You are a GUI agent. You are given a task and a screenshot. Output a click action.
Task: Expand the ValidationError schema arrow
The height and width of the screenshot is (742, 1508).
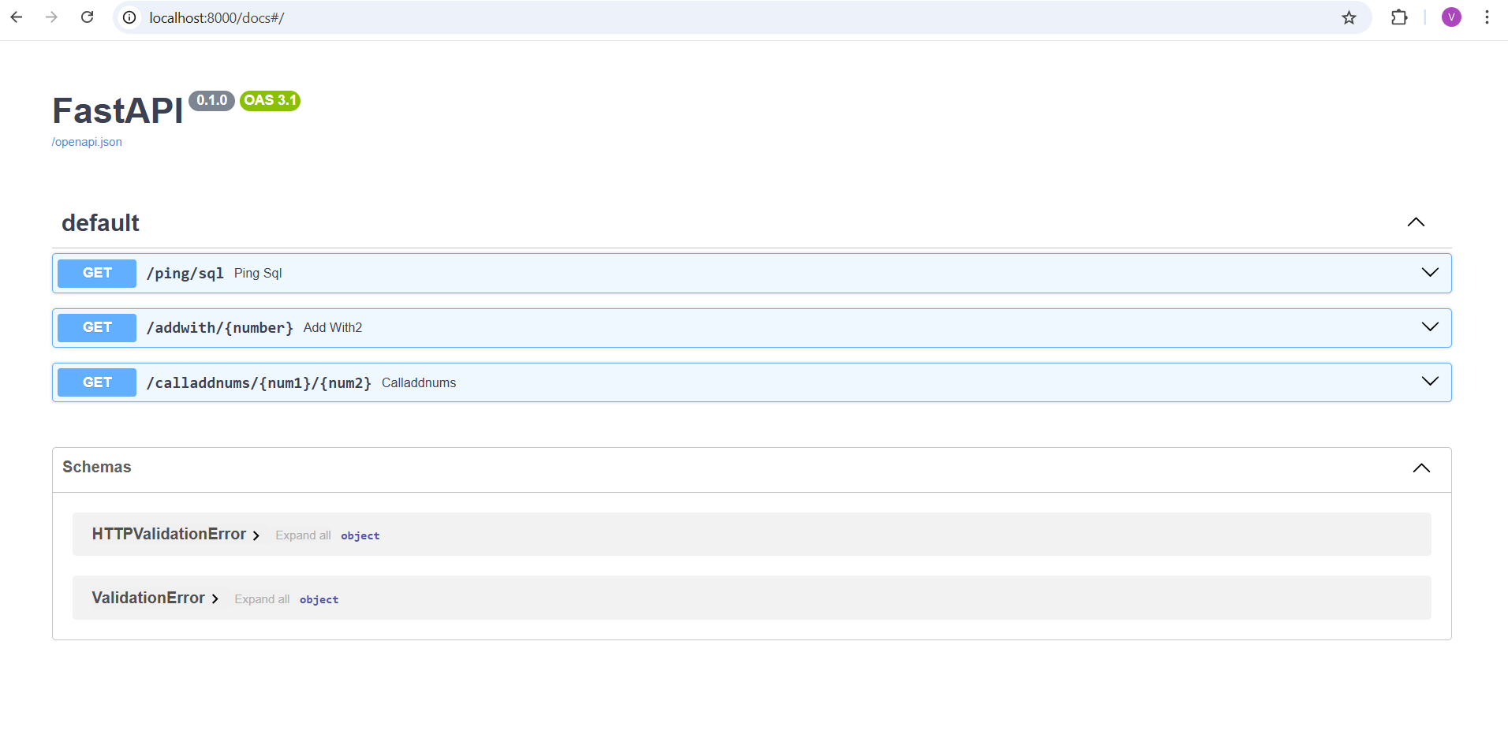click(x=215, y=598)
